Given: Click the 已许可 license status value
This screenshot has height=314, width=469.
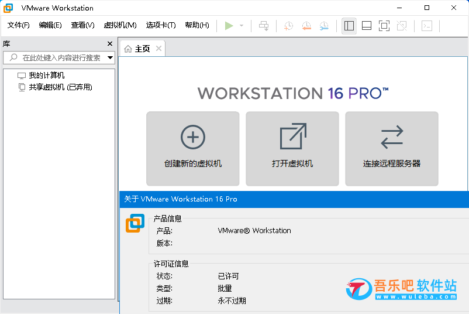Looking at the screenshot, I should (x=228, y=276).
